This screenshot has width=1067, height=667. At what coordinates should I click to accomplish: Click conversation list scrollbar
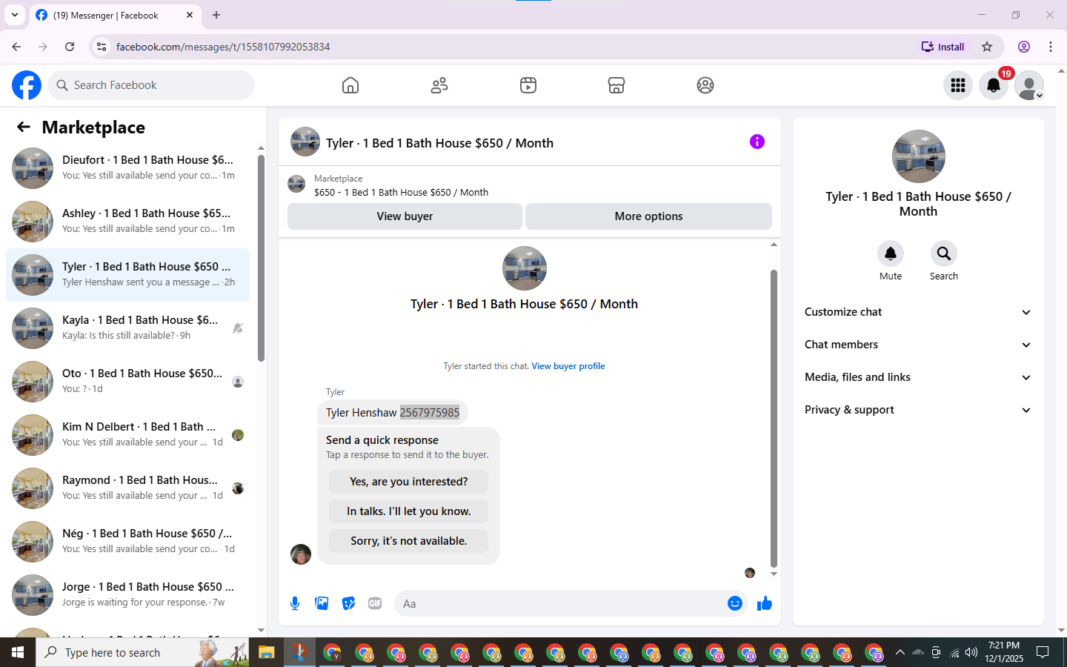(261, 258)
